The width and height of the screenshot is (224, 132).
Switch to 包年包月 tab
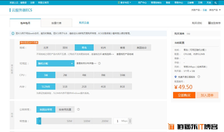coord(25,23)
